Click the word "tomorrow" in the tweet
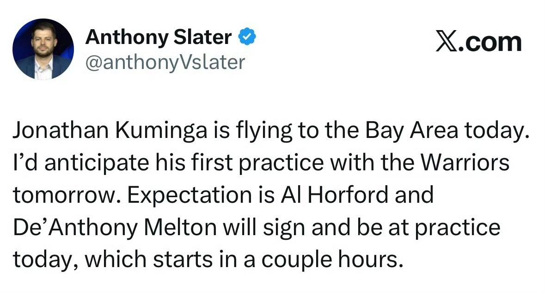 (x=65, y=195)
